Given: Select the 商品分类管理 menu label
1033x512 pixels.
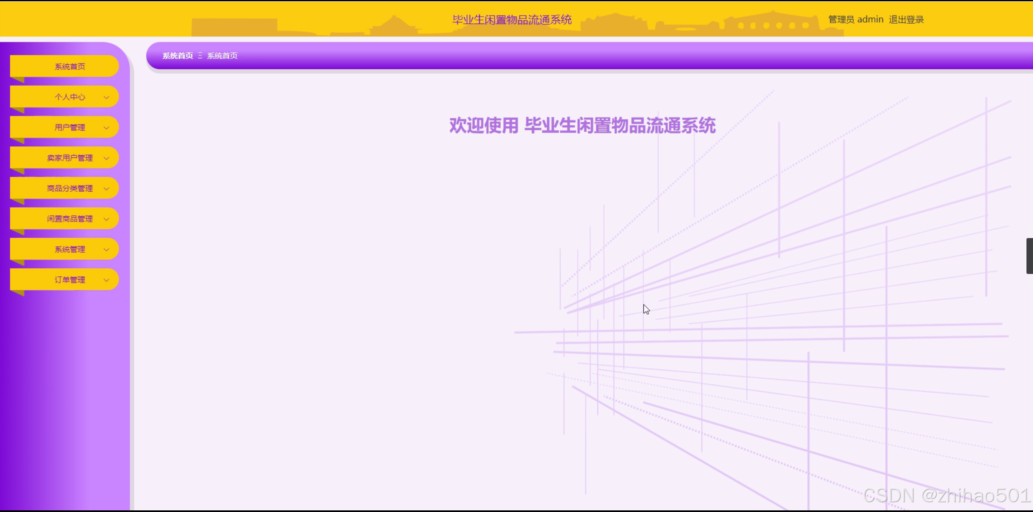Looking at the screenshot, I should [70, 188].
